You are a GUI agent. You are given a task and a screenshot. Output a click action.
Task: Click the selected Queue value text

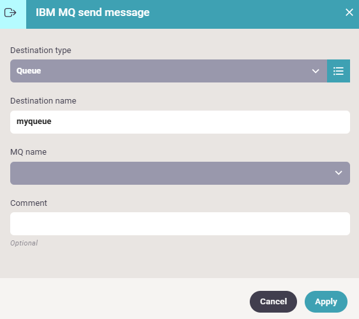29,71
